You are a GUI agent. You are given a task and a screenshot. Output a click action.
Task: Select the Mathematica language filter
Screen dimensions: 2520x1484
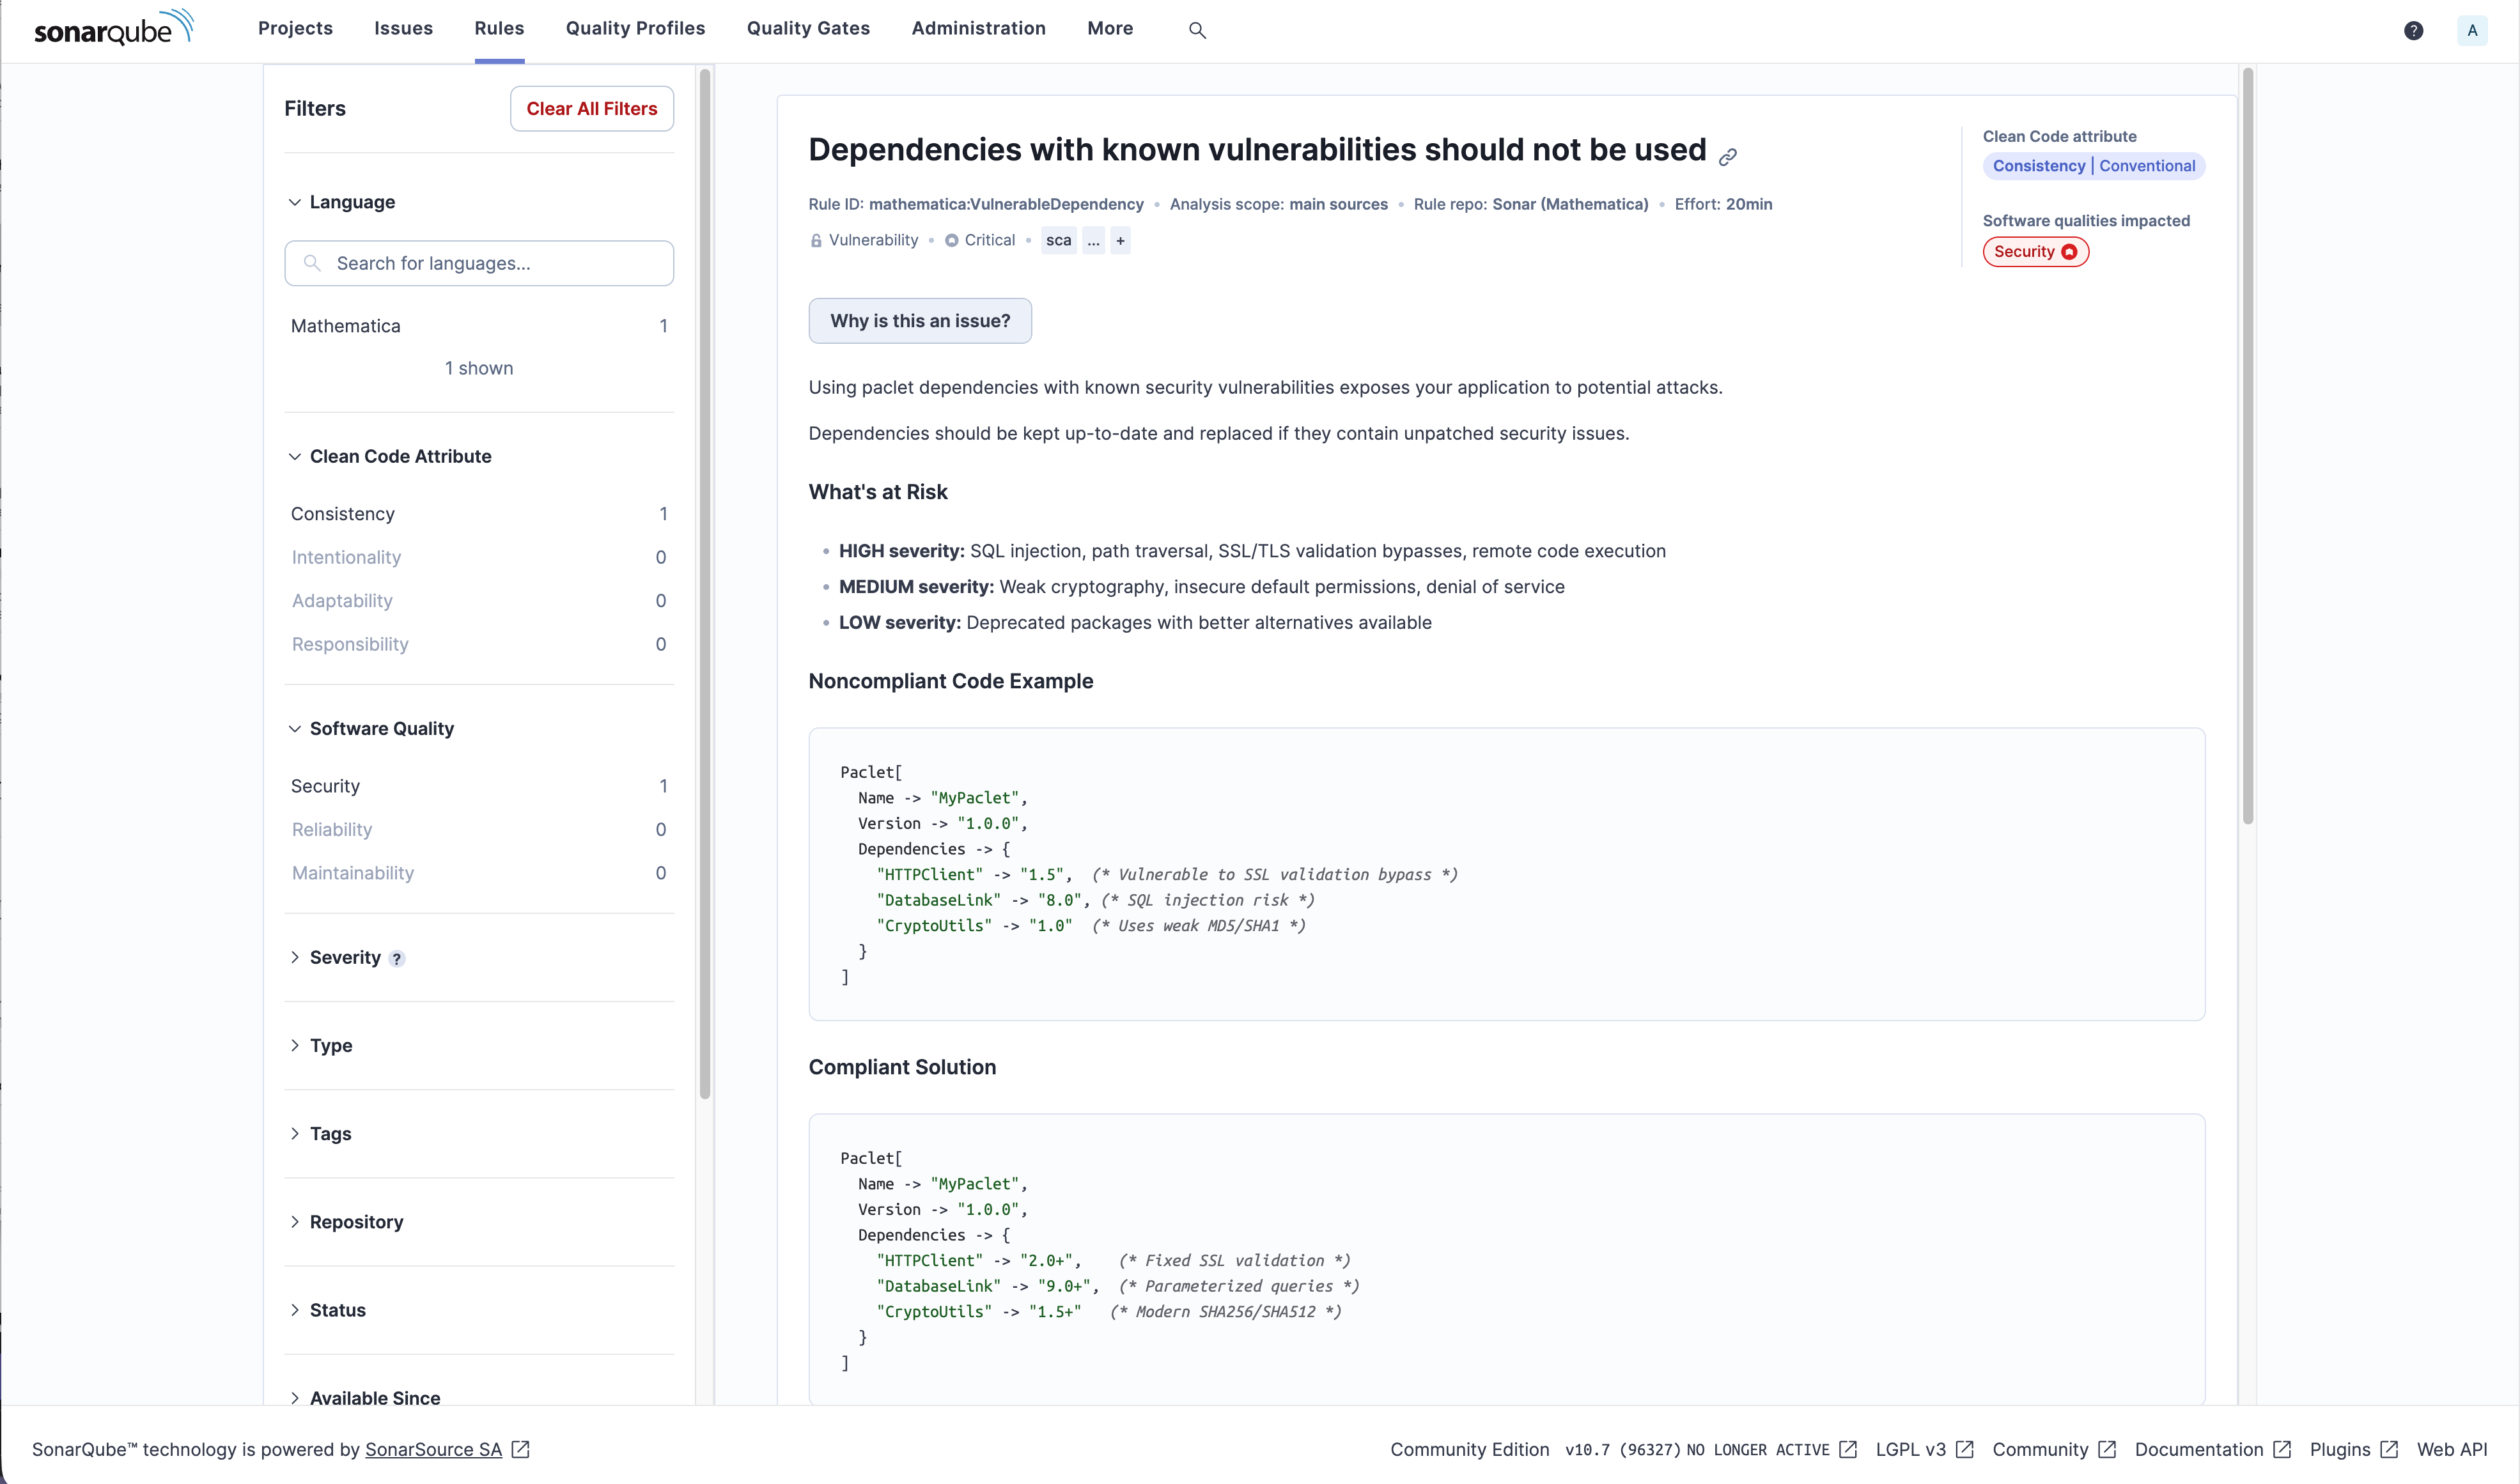[346, 325]
